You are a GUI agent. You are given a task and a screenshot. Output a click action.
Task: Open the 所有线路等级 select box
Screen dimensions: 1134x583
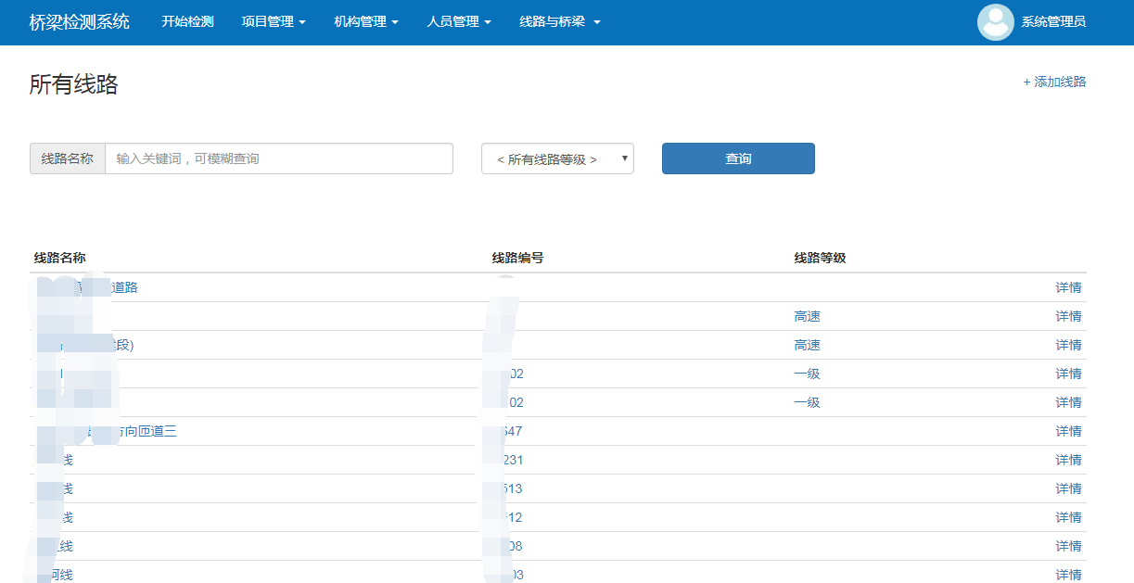(x=556, y=158)
